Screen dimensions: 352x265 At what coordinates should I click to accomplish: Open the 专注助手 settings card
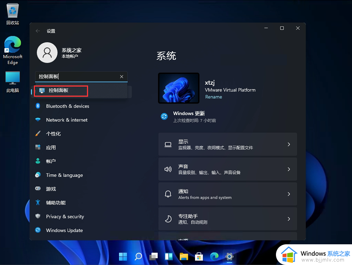pos(228,219)
